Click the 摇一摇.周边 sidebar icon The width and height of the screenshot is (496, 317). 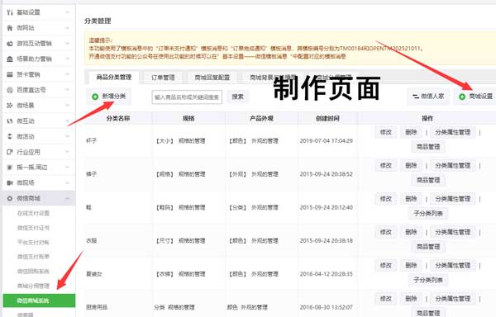point(10,168)
